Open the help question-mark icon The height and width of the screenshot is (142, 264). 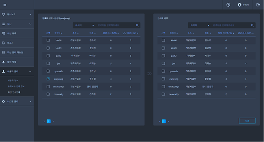tap(228, 5)
